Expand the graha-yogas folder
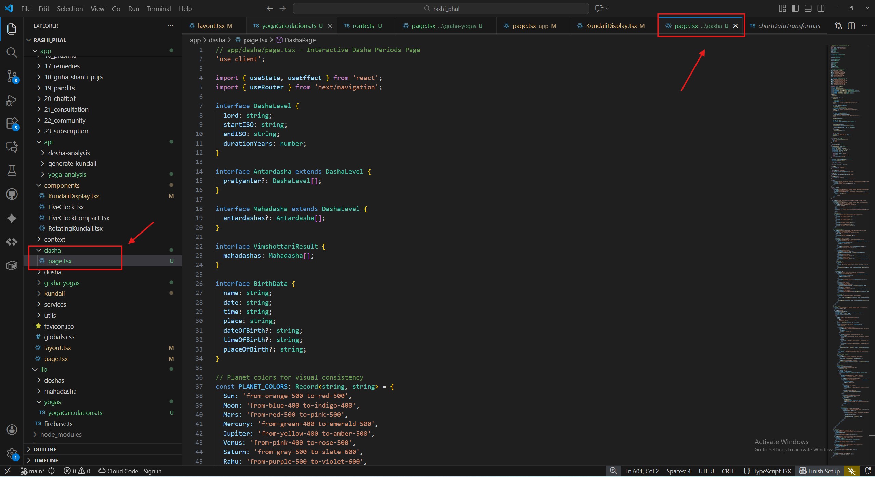This screenshot has height=477, width=875. click(62, 283)
